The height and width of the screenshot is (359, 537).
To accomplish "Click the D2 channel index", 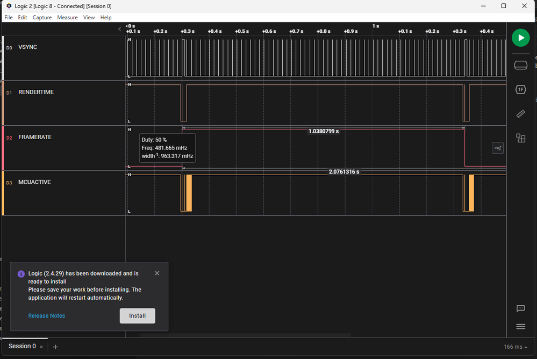I will point(9,138).
